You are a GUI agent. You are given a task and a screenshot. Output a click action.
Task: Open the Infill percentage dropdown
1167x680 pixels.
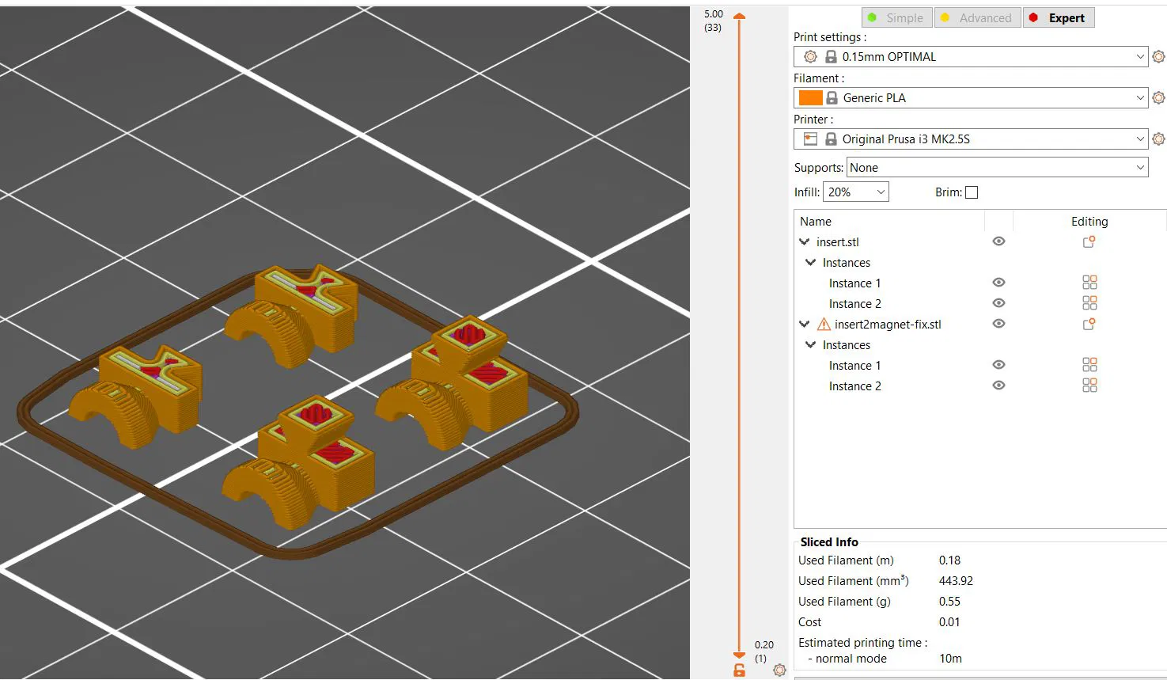point(856,192)
